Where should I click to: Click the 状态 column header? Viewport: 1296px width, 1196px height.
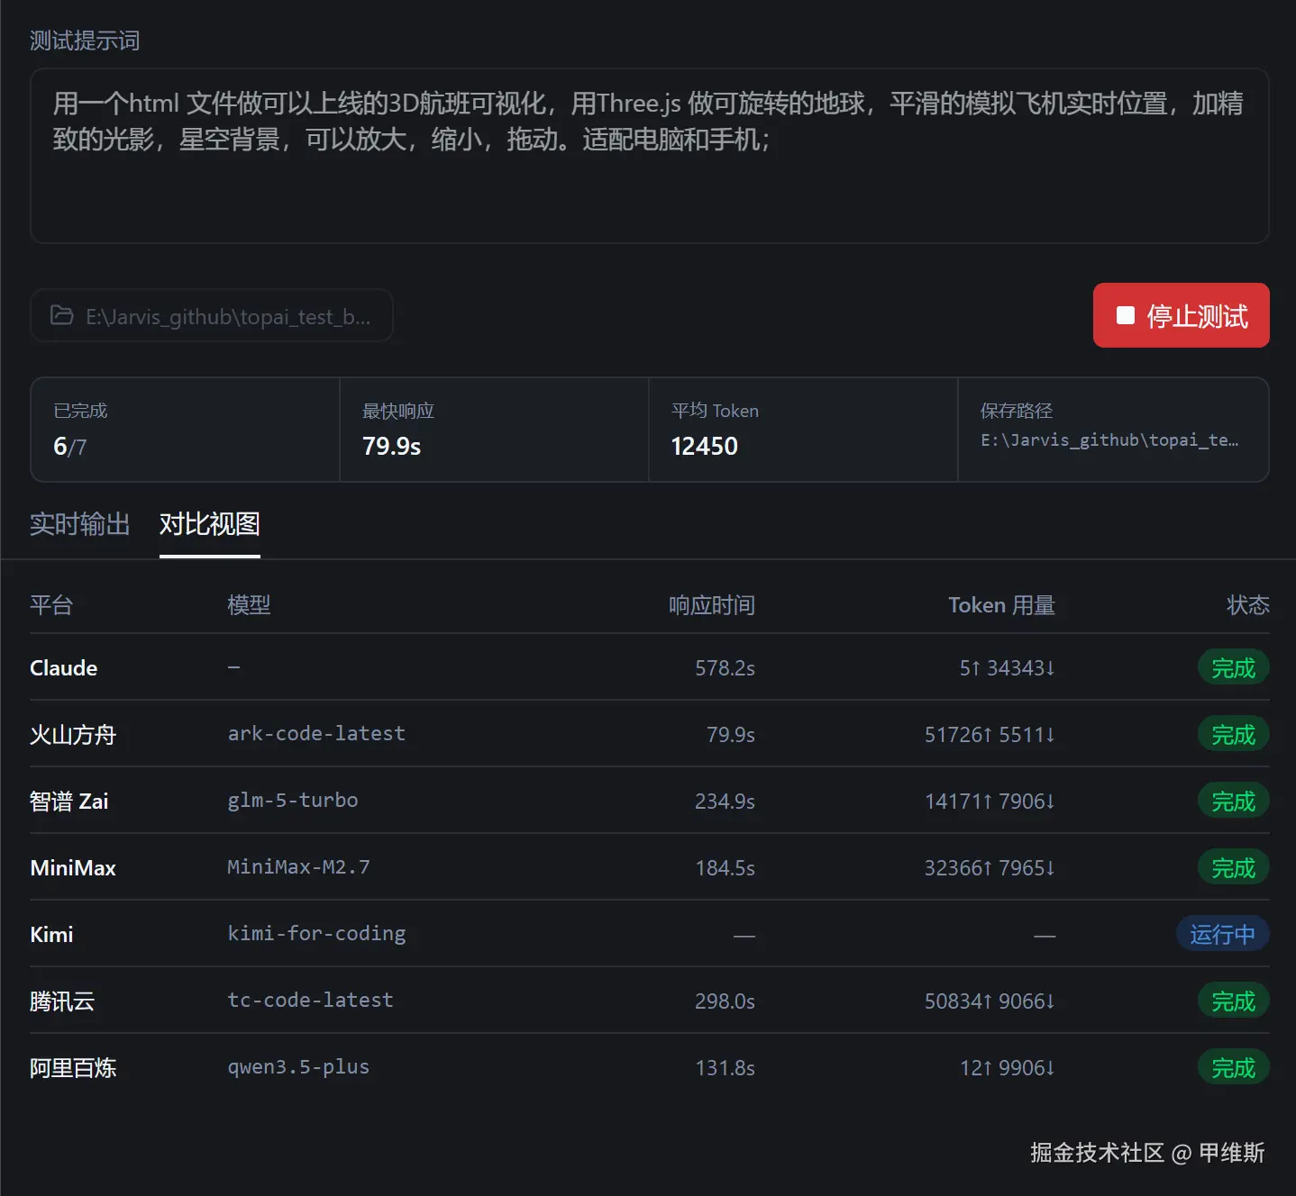click(1248, 605)
